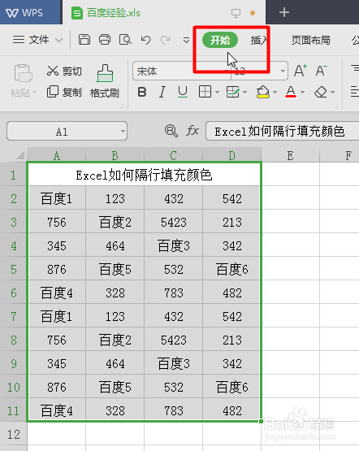
Task: Click the fx insert function icon
Action: click(192, 131)
